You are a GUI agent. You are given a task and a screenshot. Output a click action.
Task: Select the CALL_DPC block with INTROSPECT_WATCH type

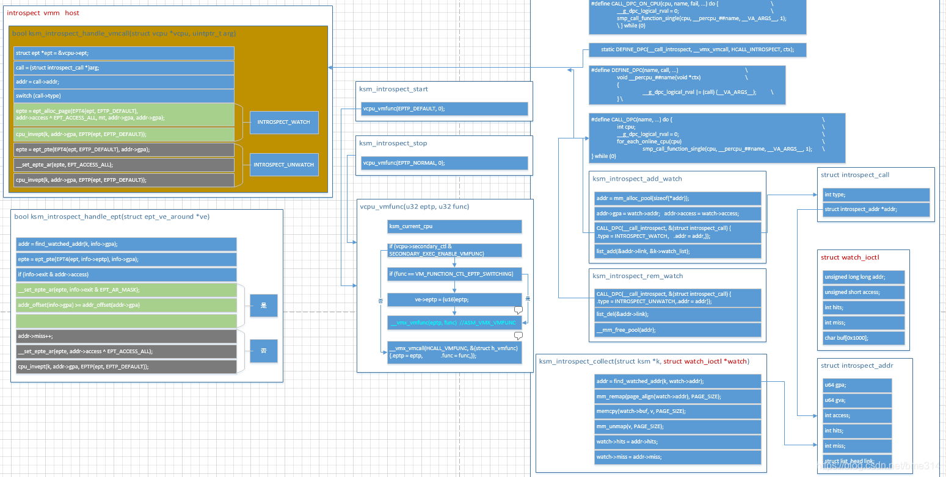coord(678,232)
